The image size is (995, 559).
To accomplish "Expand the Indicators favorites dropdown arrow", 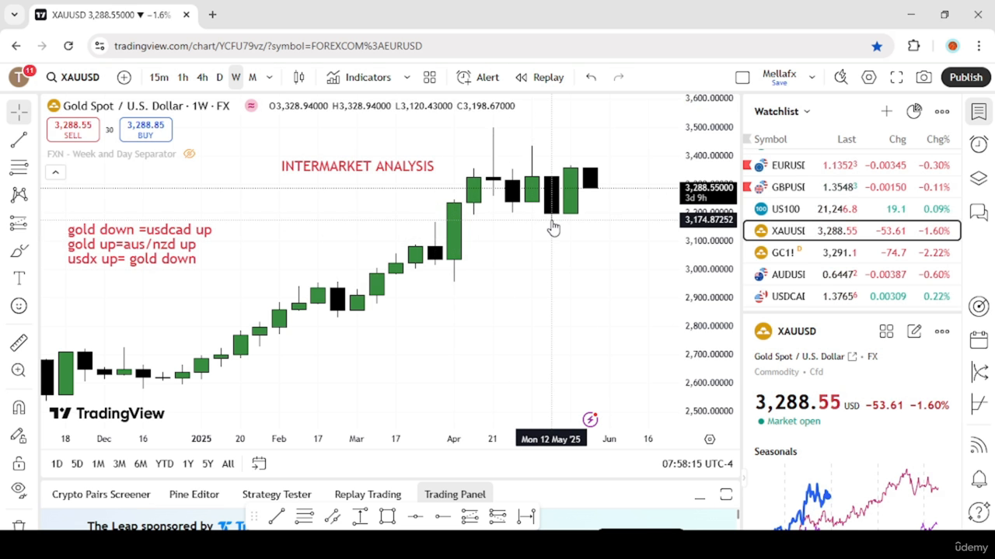I will (x=407, y=77).
